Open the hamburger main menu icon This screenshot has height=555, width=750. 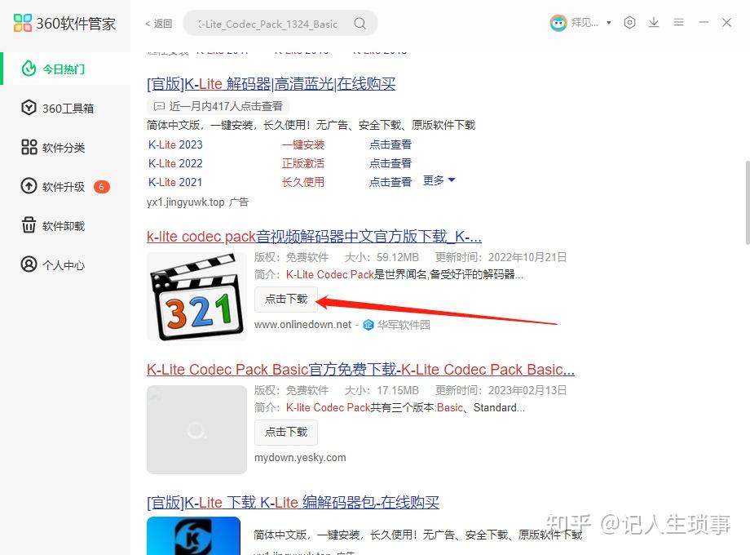pyautogui.click(x=678, y=23)
